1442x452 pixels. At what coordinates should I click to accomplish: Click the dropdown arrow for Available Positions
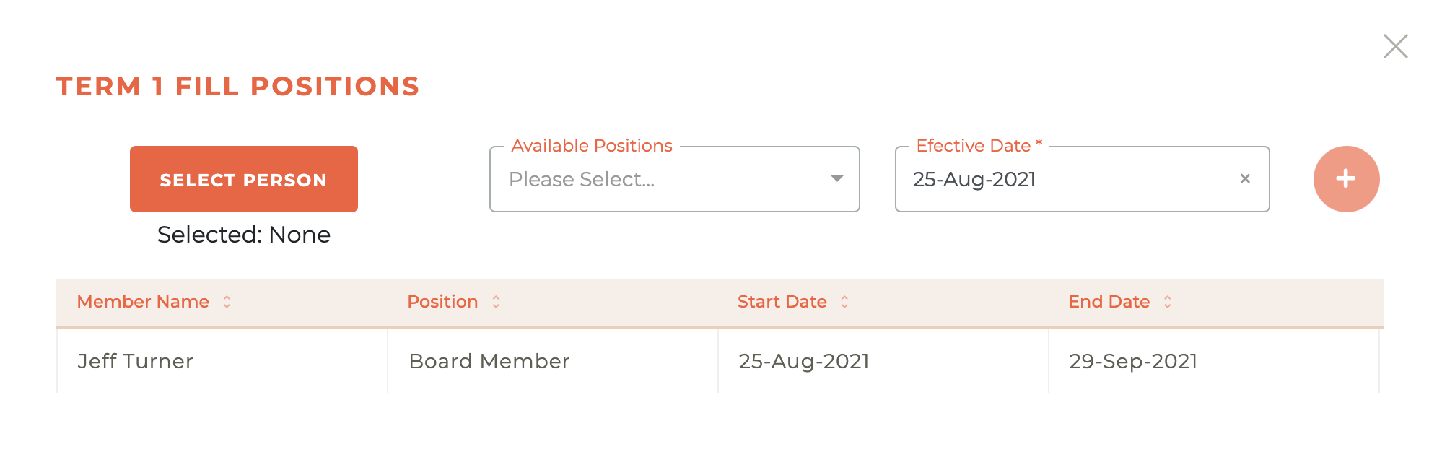[836, 178]
